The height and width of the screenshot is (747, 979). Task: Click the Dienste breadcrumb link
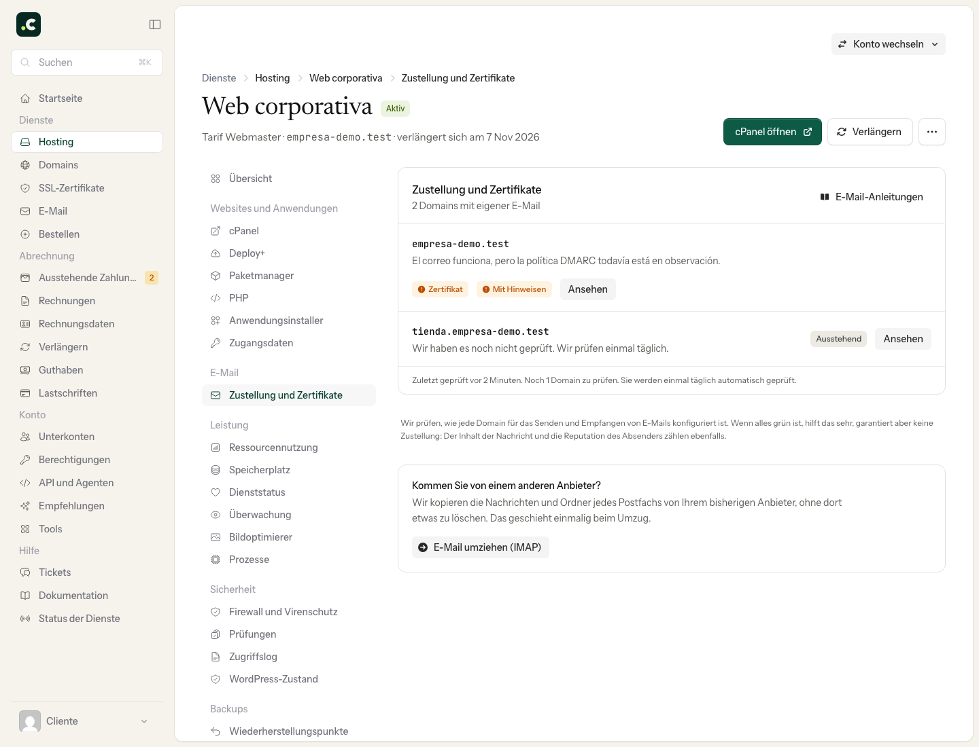click(x=219, y=78)
